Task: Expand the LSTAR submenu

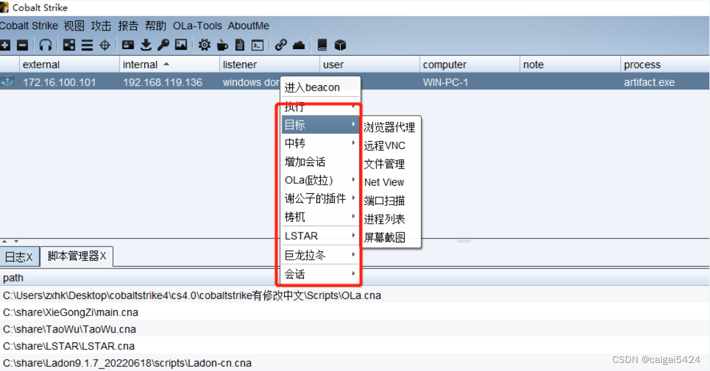Action: point(321,236)
